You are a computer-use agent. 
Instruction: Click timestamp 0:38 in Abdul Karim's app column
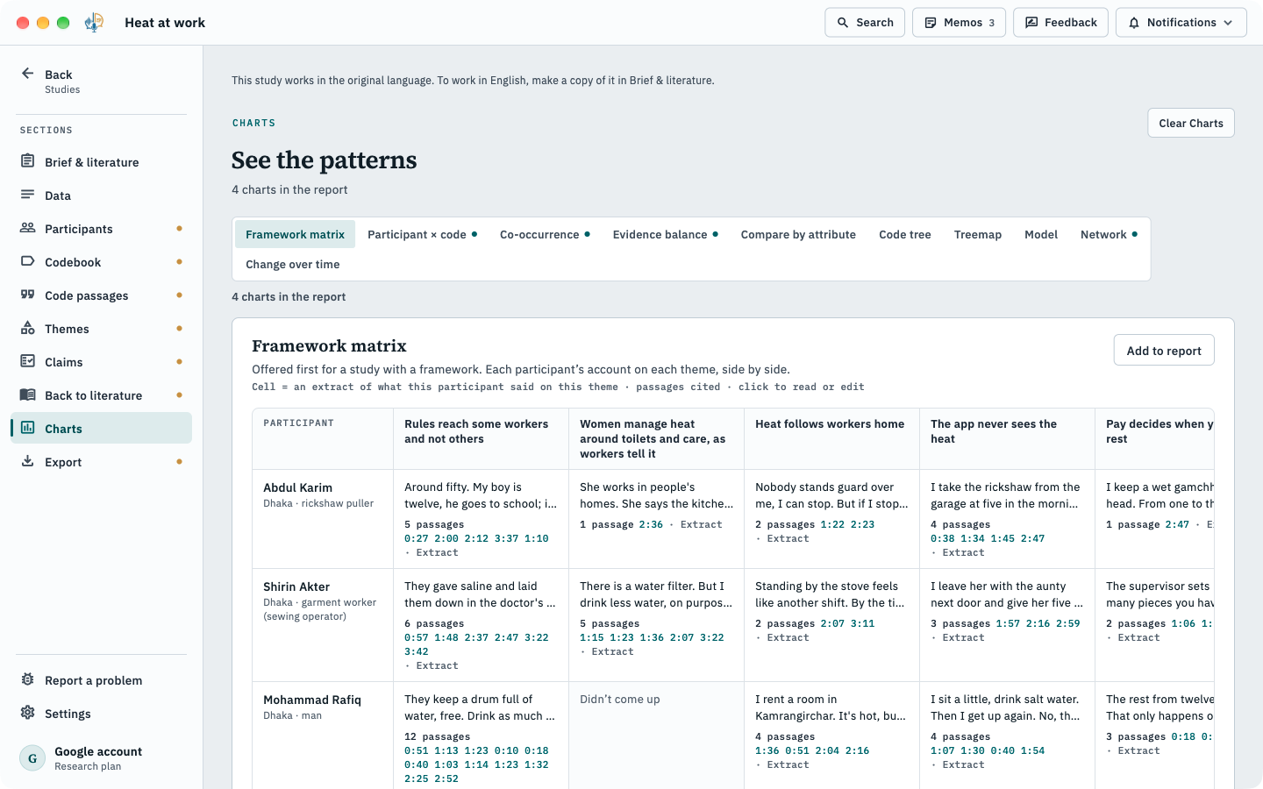(x=943, y=538)
